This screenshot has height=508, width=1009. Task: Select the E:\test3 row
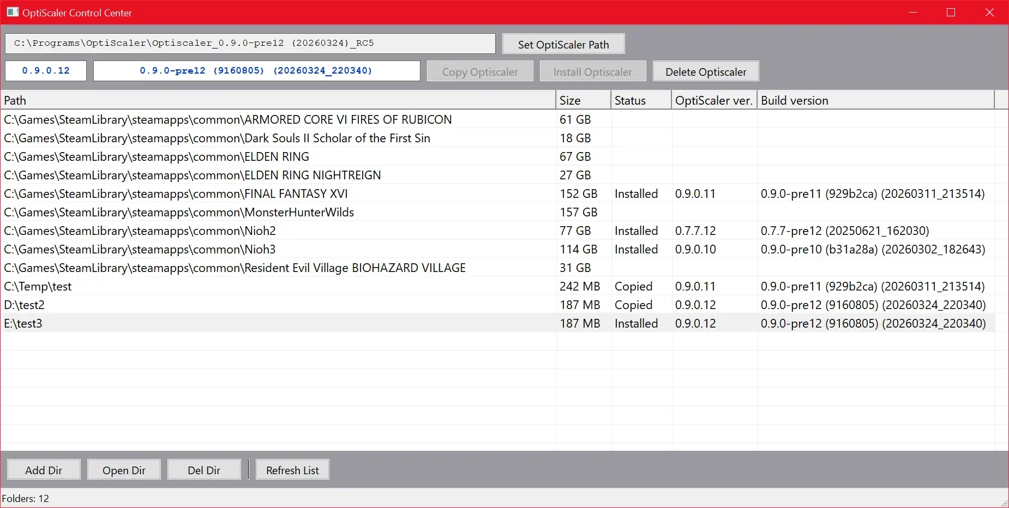click(498, 323)
